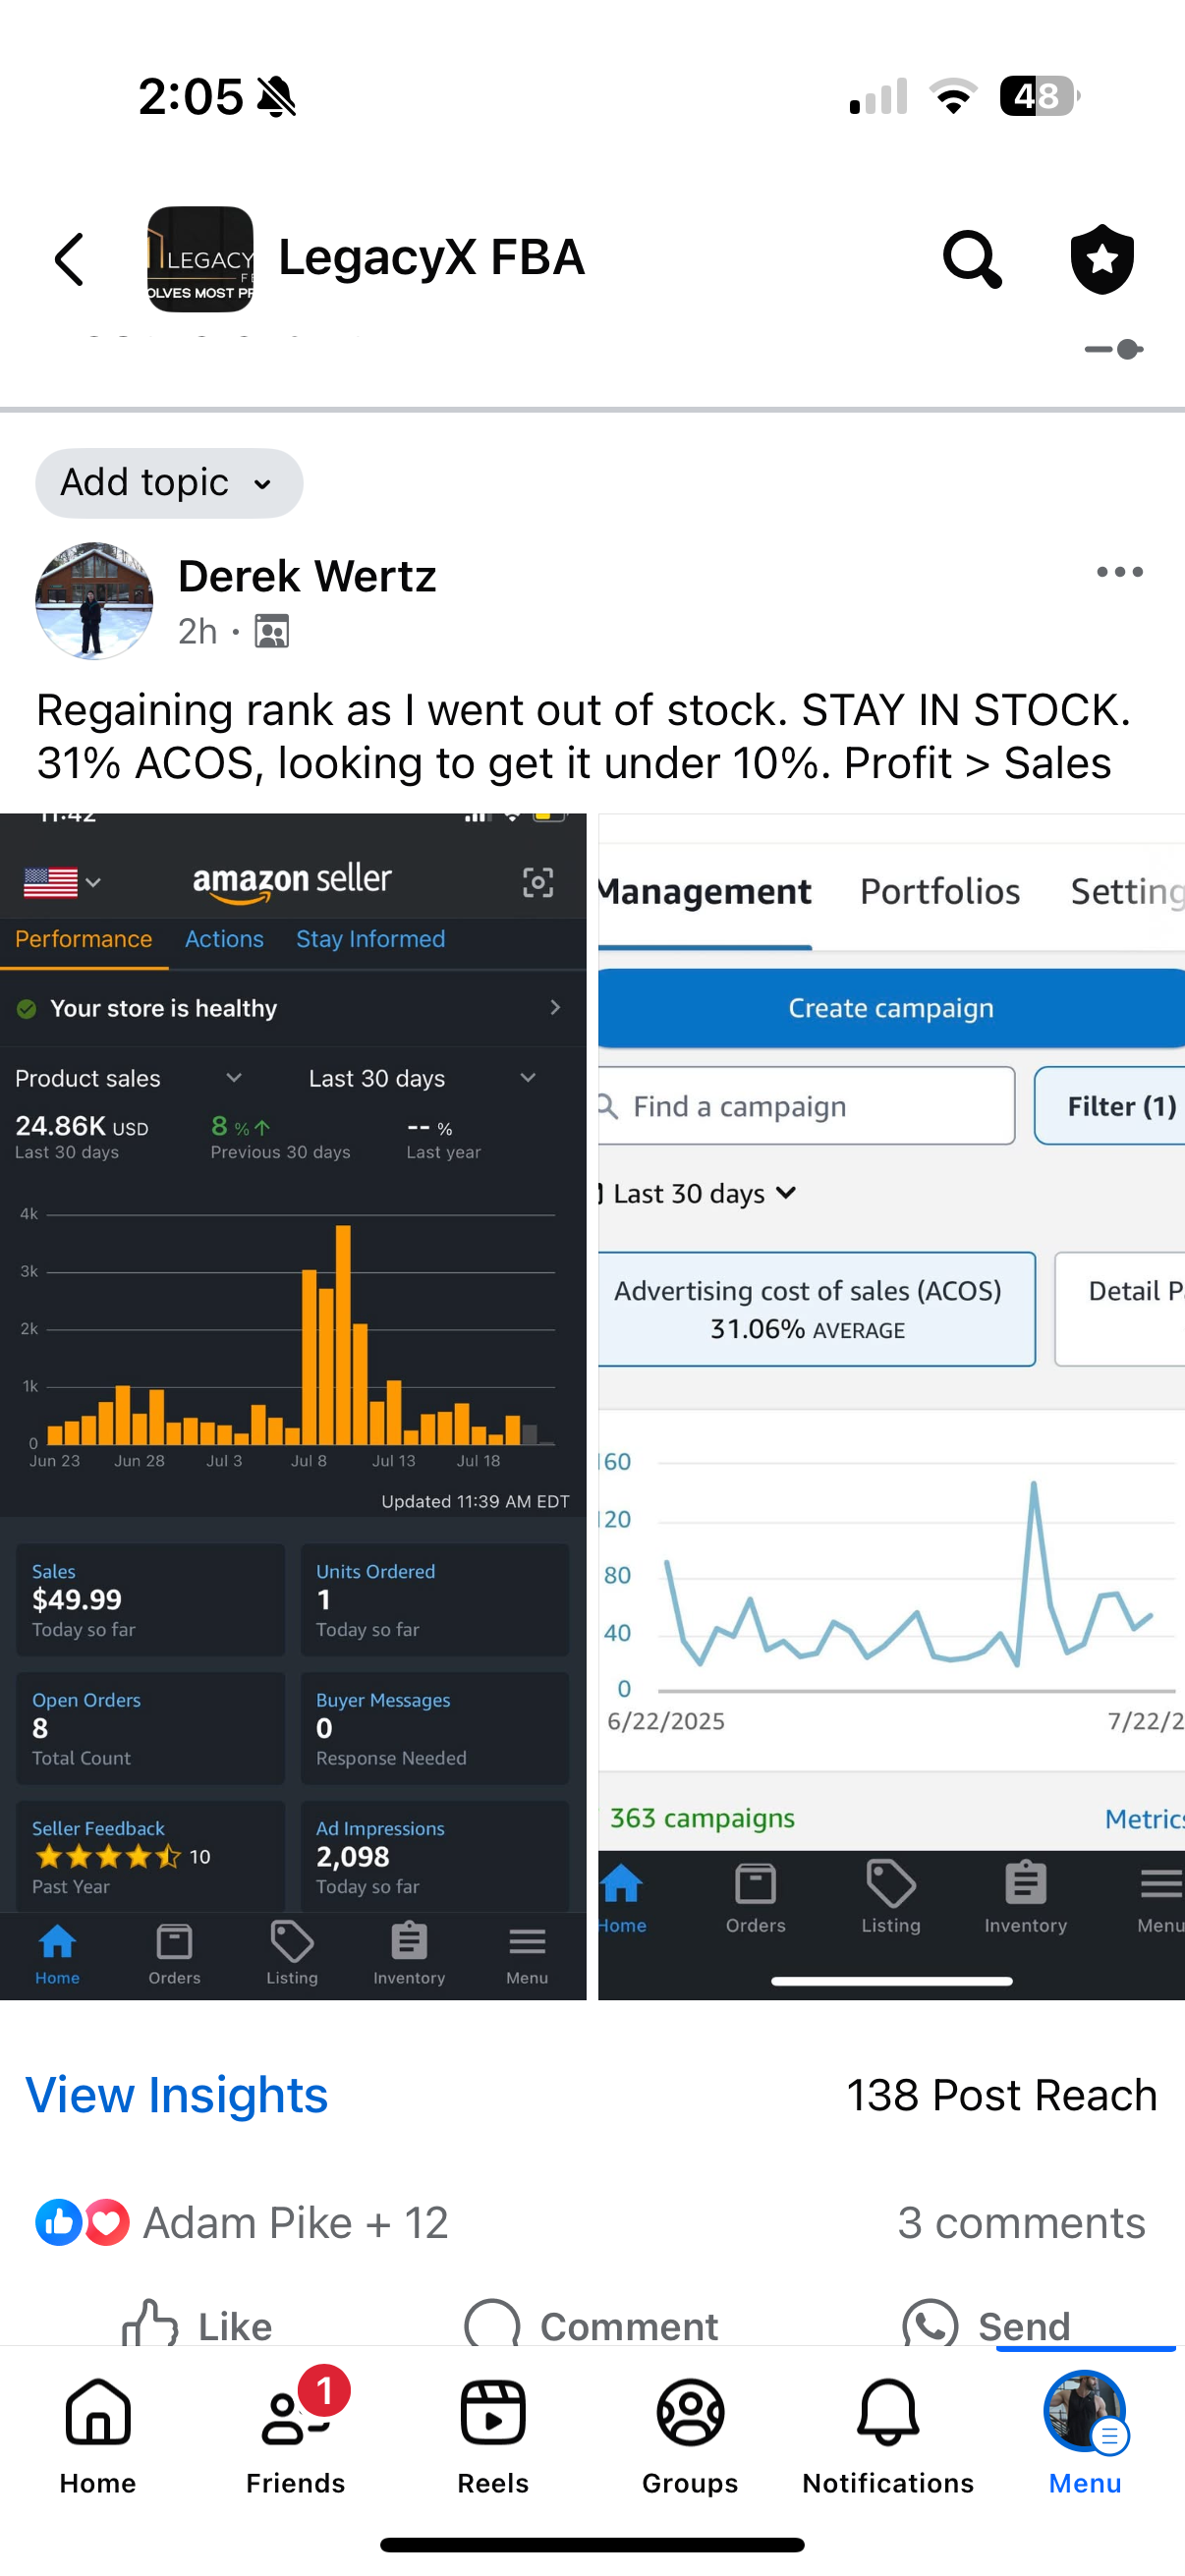
Task: Select the Advertising cost of sales (ACOS) card
Action: point(816,1309)
